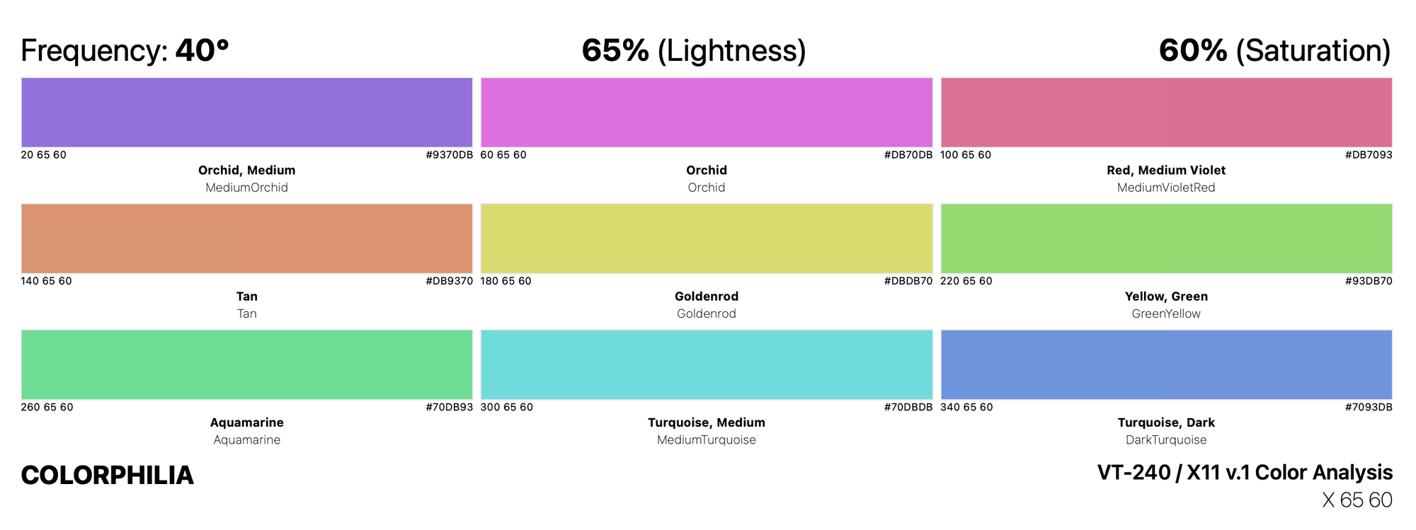The width and height of the screenshot is (1416, 530).
Task: Click the Green Yellow color swatch
Action: point(1166,238)
